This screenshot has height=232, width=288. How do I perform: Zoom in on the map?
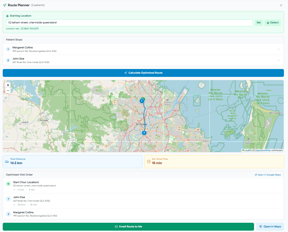(x=8, y=85)
